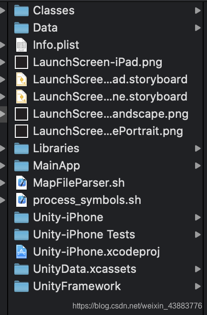Open the blog.csdn.net watermark link
Screen dimensions: 207x315
(x=137, y=306)
